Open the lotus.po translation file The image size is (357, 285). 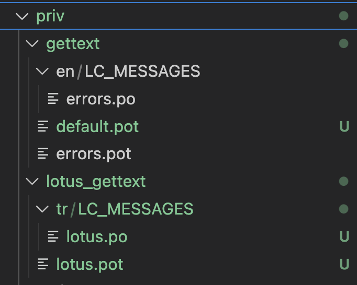(96, 237)
